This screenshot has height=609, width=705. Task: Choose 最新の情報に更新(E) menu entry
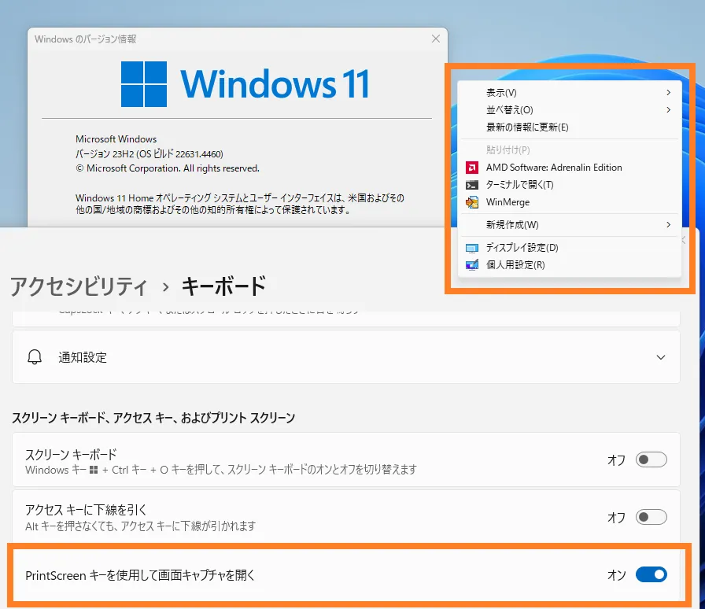[570, 127]
